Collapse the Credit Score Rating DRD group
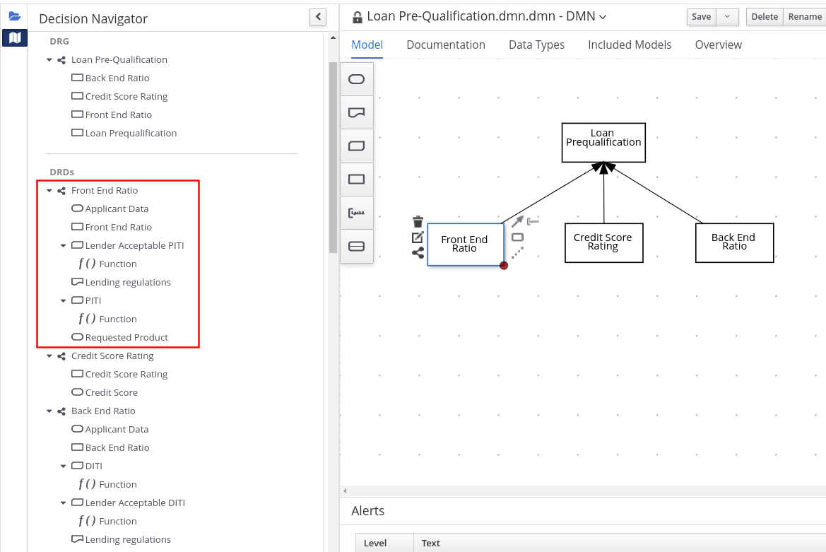Screen dimensions: 826x552 49,356
